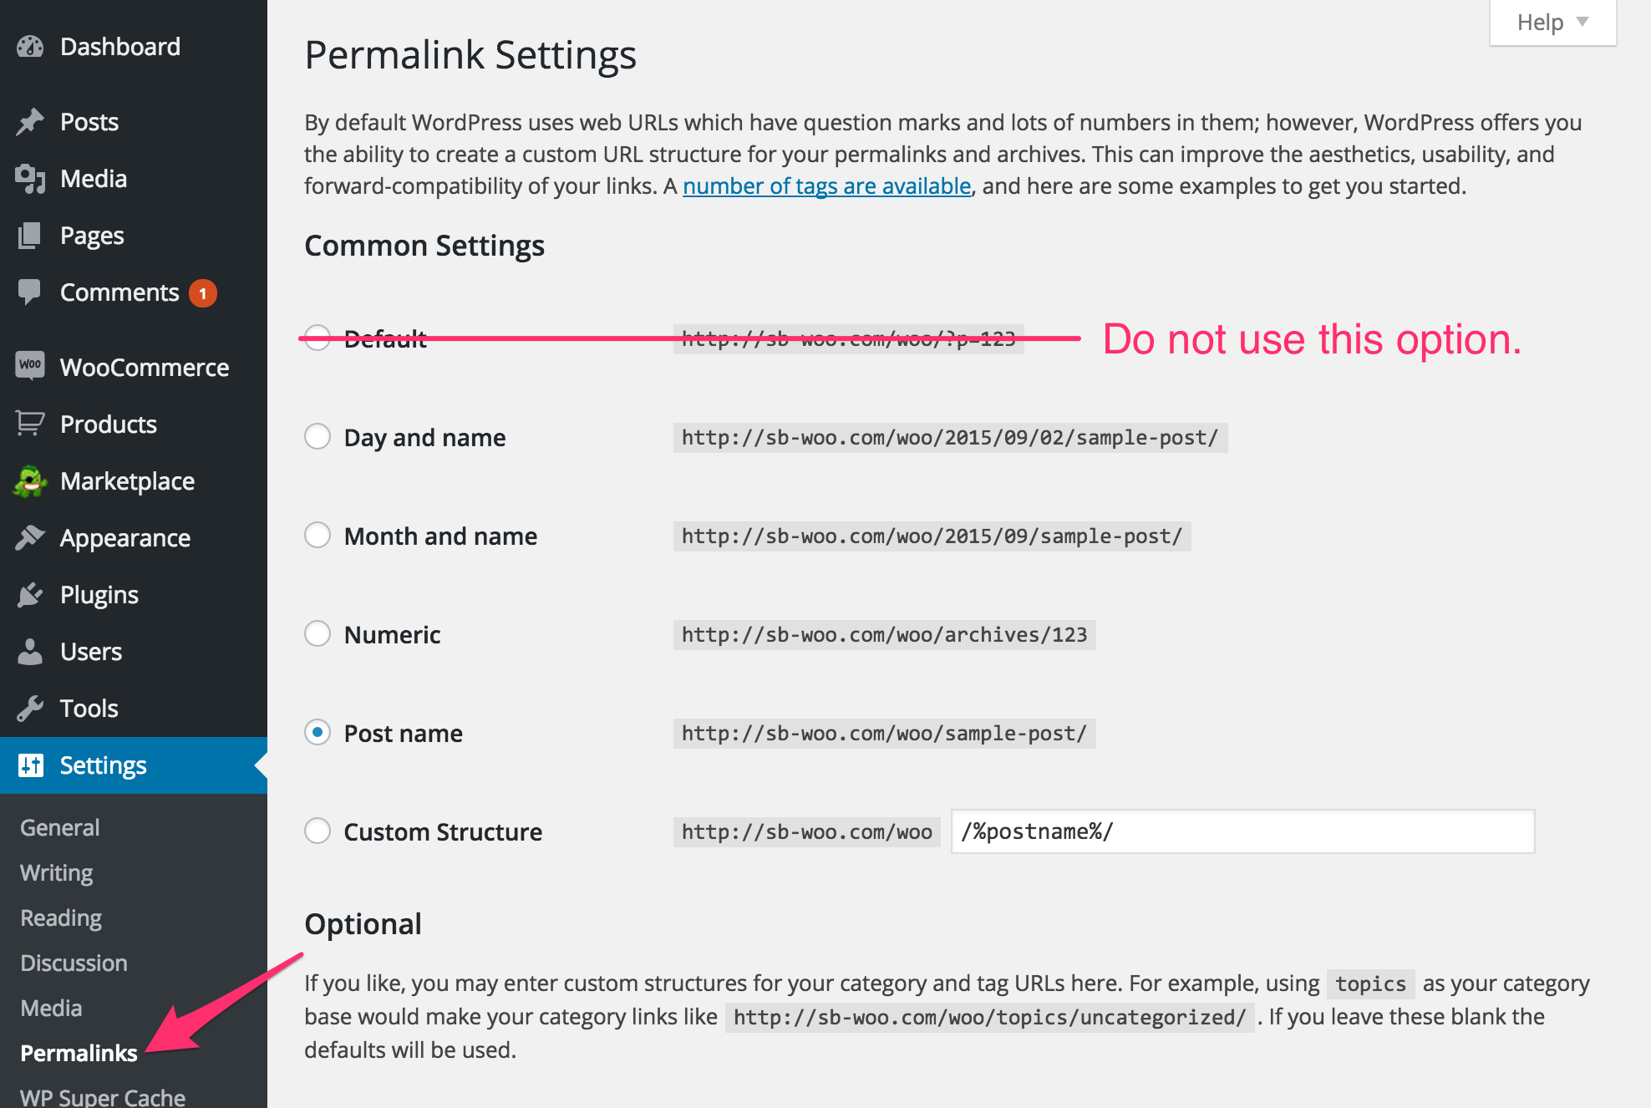Viewport: 1651px width, 1108px height.
Task: Choose the Custom Structure radio button
Action: pyautogui.click(x=317, y=831)
